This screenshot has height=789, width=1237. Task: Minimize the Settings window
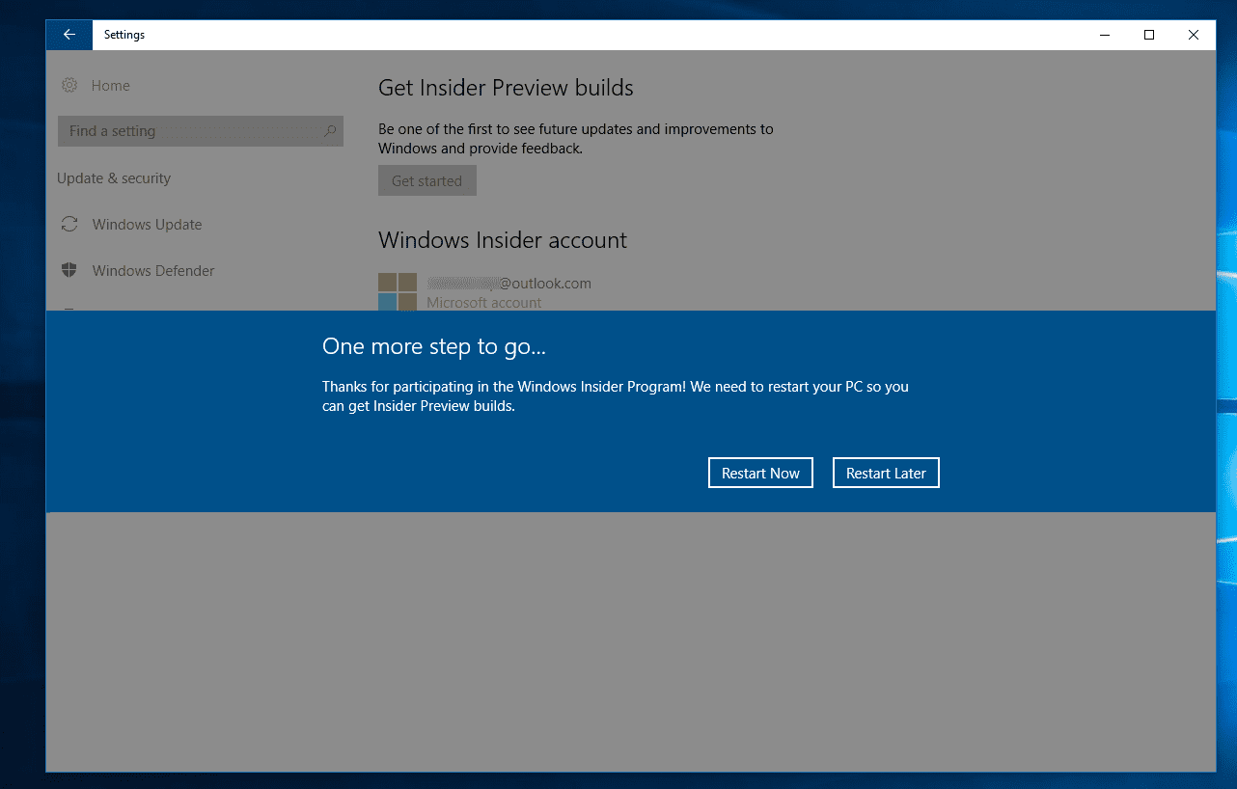click(x=1104, y=35)
